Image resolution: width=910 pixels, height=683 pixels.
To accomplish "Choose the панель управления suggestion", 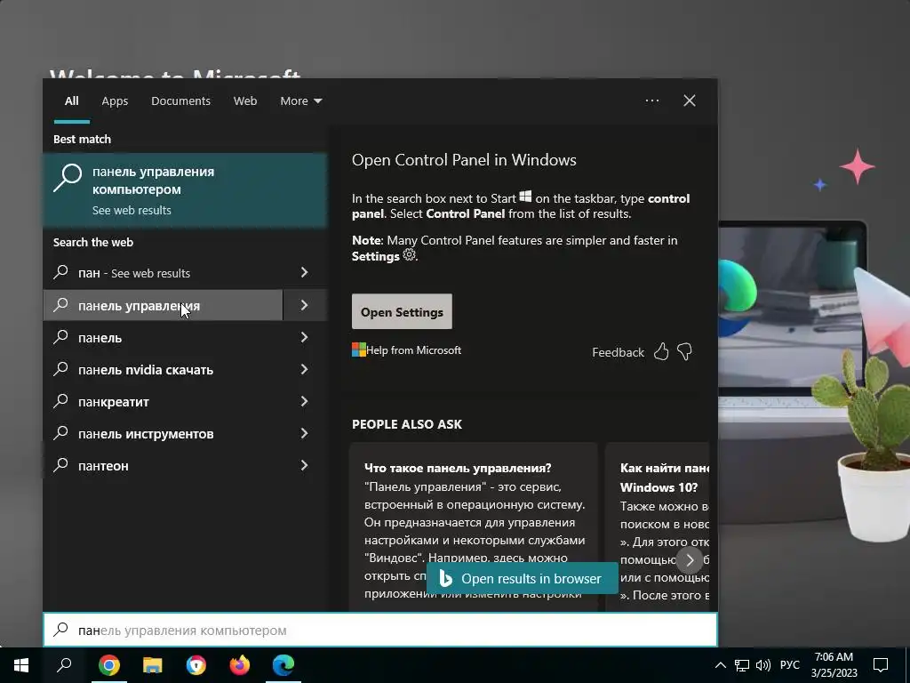I will (164, 305).
